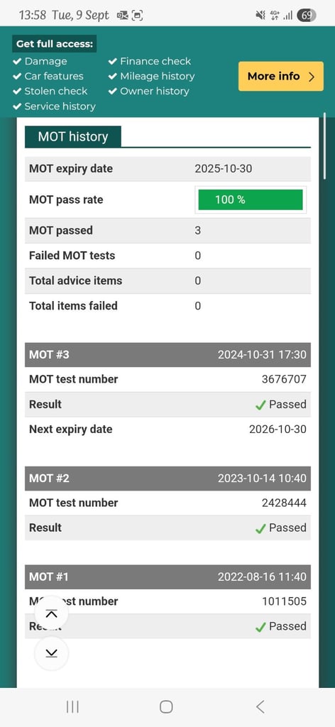The image size is (335, 727).
Task: Tap the Damage checkmark item
Action: (x=40, y=61)
